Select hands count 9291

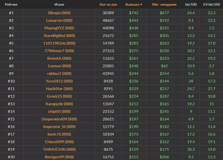pos(108,89)
